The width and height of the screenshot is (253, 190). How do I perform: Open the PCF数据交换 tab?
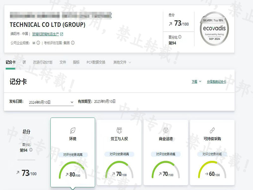[x=96, y=62]
